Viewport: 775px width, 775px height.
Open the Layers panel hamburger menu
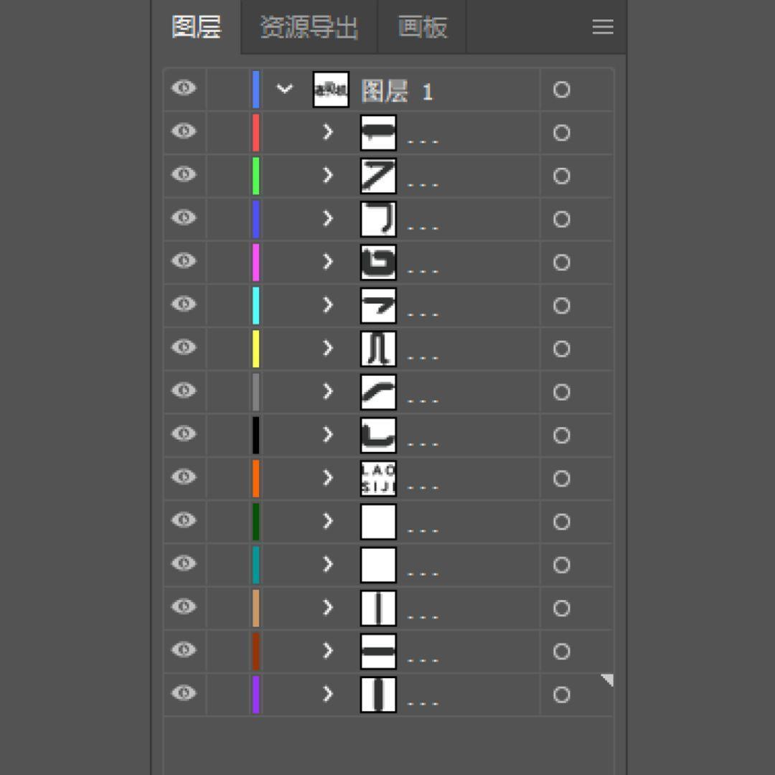tap(602, 27)
